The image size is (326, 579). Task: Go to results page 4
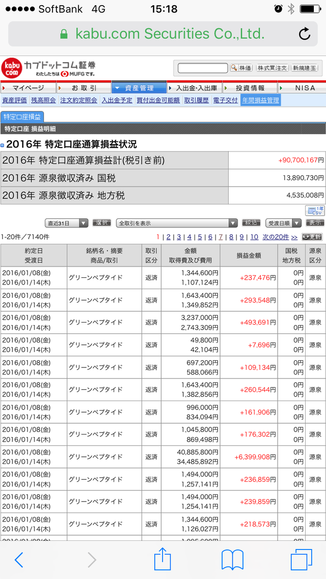(x=189, y=237)
